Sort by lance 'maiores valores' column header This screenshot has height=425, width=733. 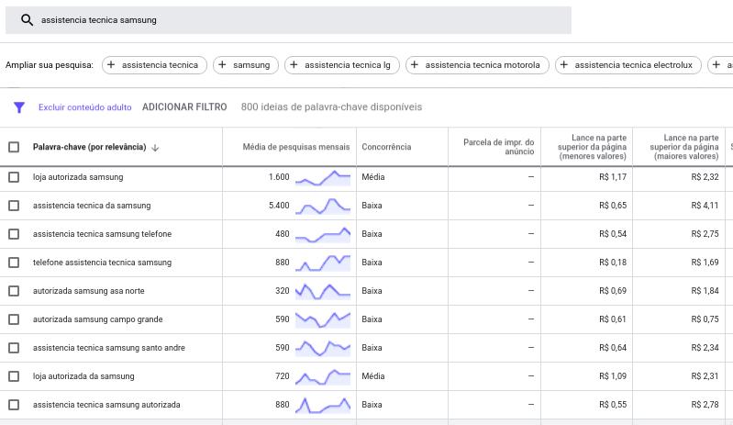click(683, 147)
